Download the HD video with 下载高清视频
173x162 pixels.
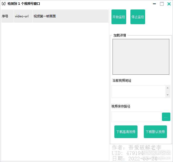(x=126, y=132)
